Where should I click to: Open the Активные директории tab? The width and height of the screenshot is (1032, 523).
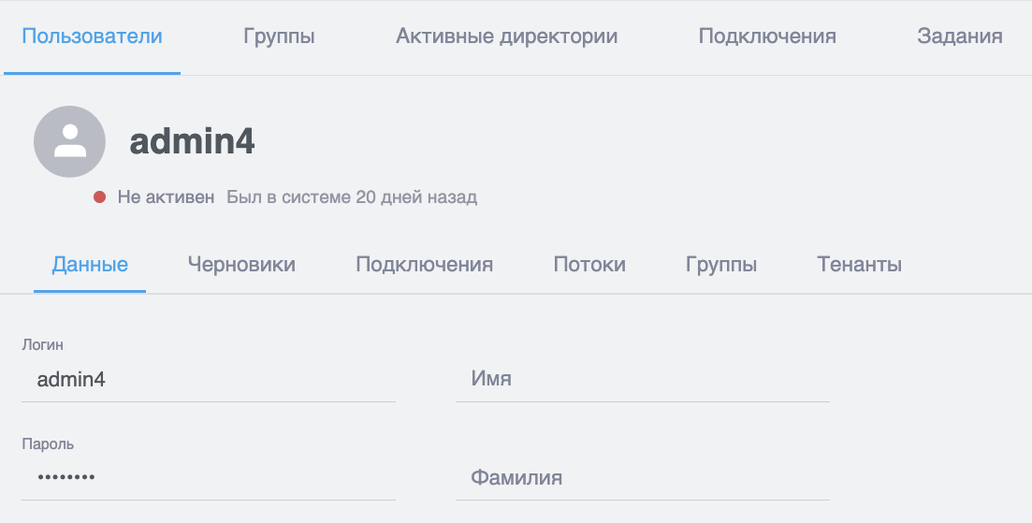click(x=506, y=36)
